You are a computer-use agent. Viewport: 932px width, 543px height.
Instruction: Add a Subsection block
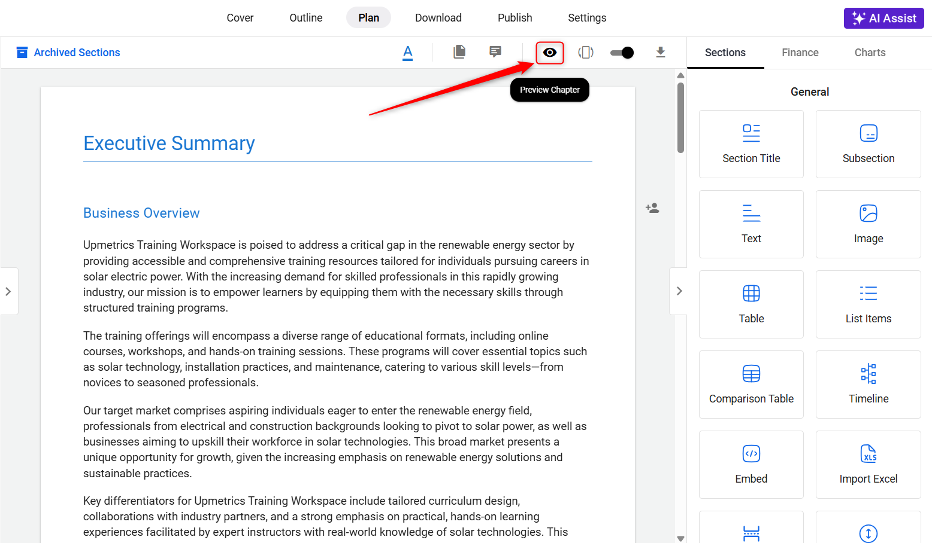coord(869,144)
